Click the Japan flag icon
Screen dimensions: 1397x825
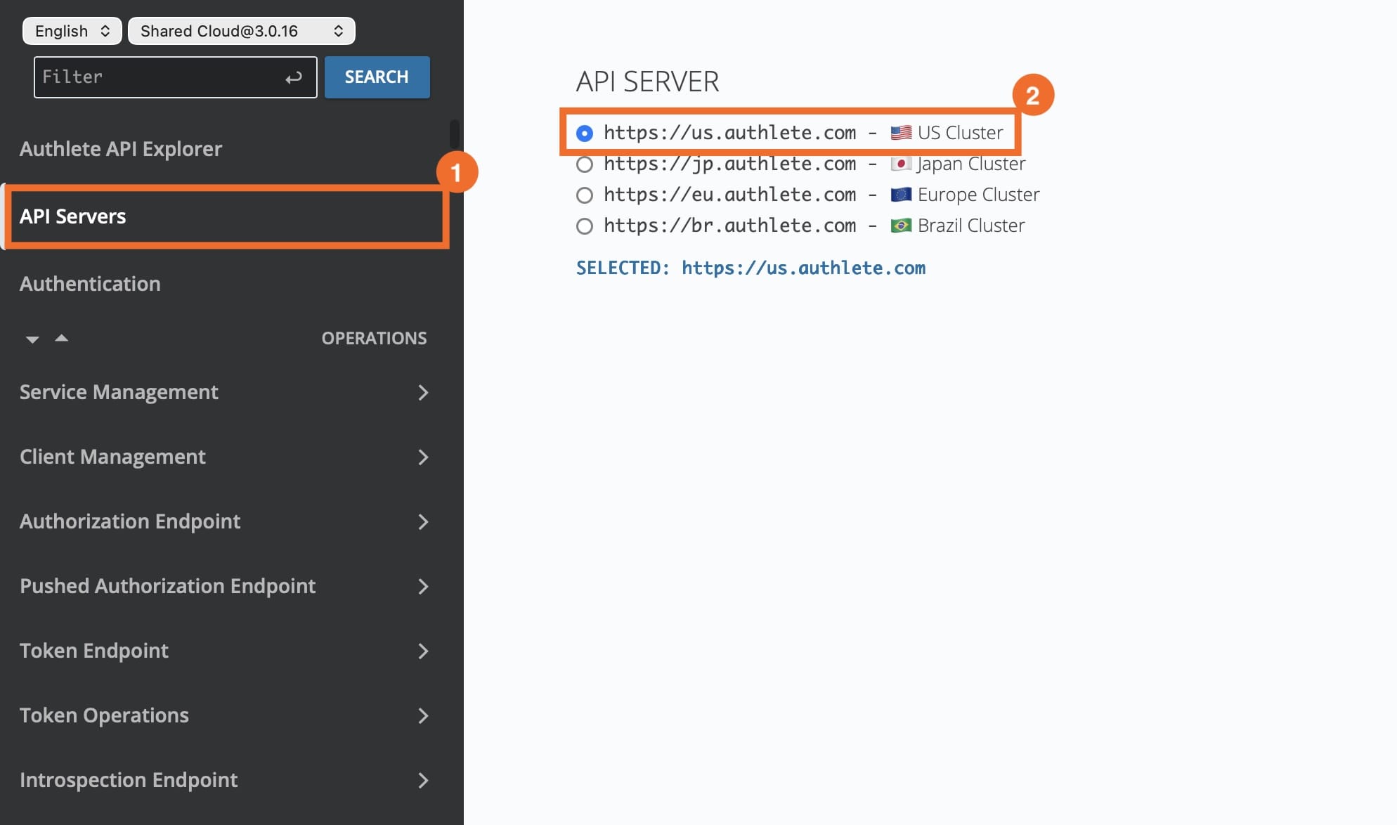[x=901, y=164]
